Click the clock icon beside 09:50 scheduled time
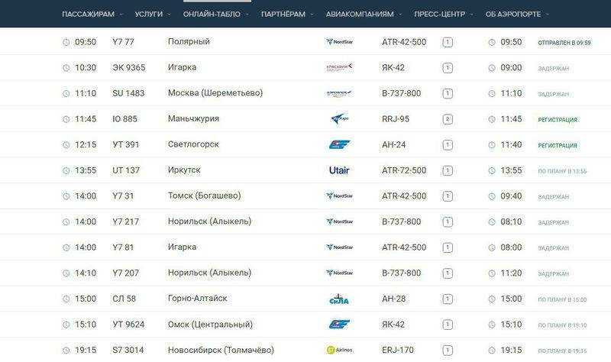611x362 pixels. click(66, 42)
